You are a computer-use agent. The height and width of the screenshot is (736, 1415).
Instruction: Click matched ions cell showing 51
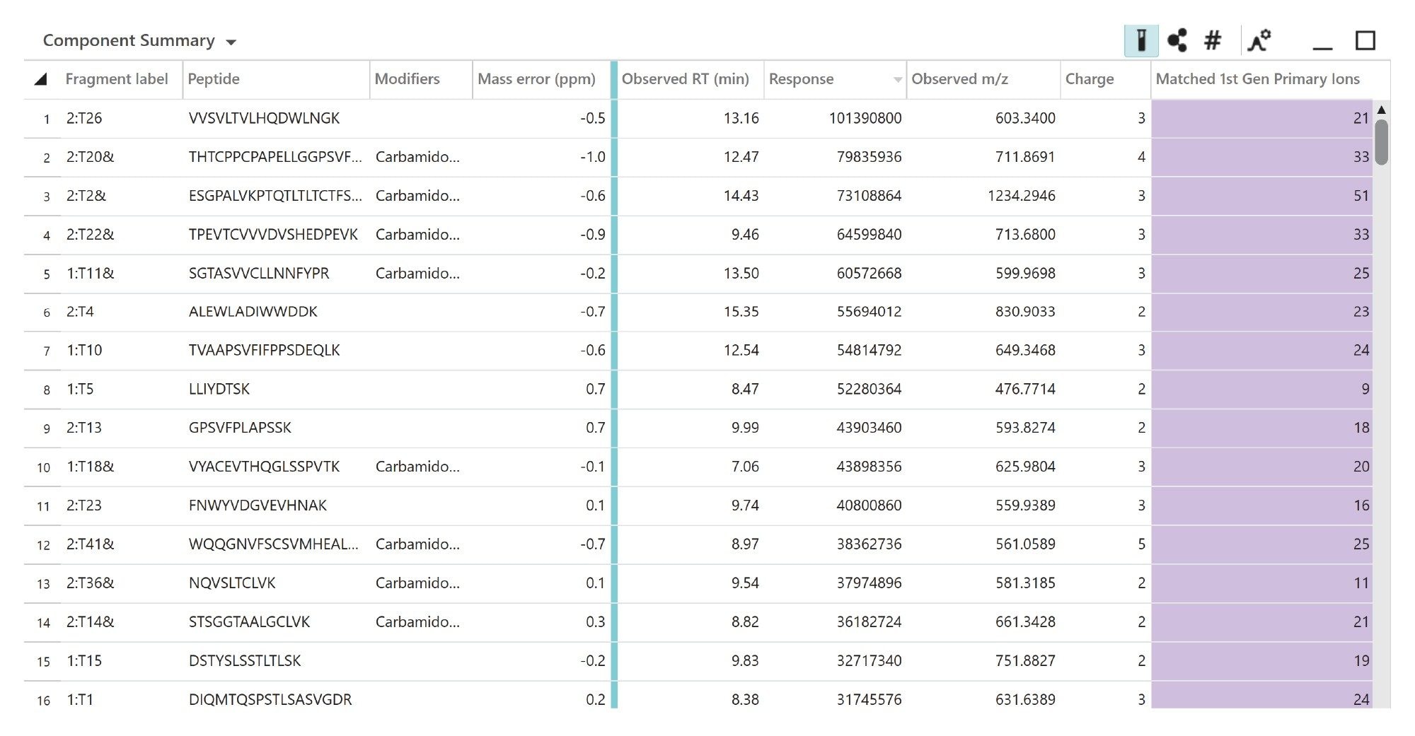(x=1262, y=196)
